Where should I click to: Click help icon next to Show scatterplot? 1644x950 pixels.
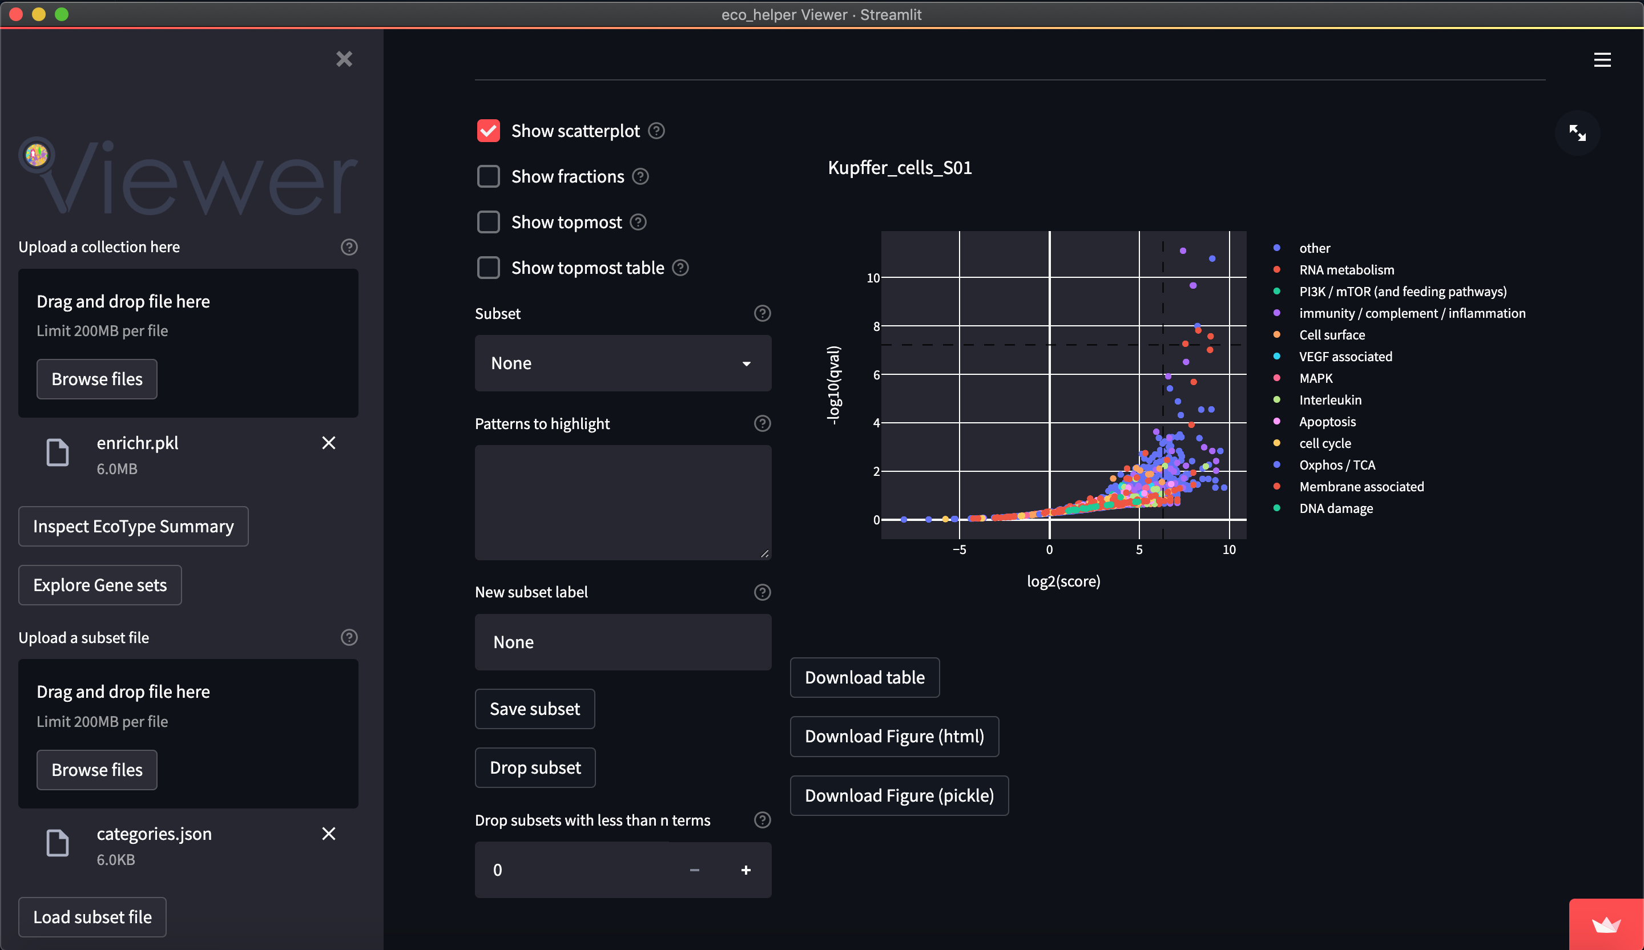(x=656, y=131)
